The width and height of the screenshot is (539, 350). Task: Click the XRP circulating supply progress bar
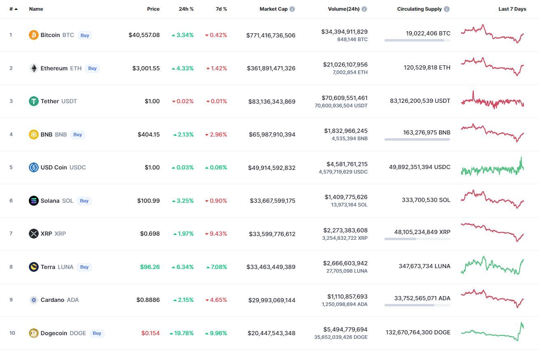point(417,239)
